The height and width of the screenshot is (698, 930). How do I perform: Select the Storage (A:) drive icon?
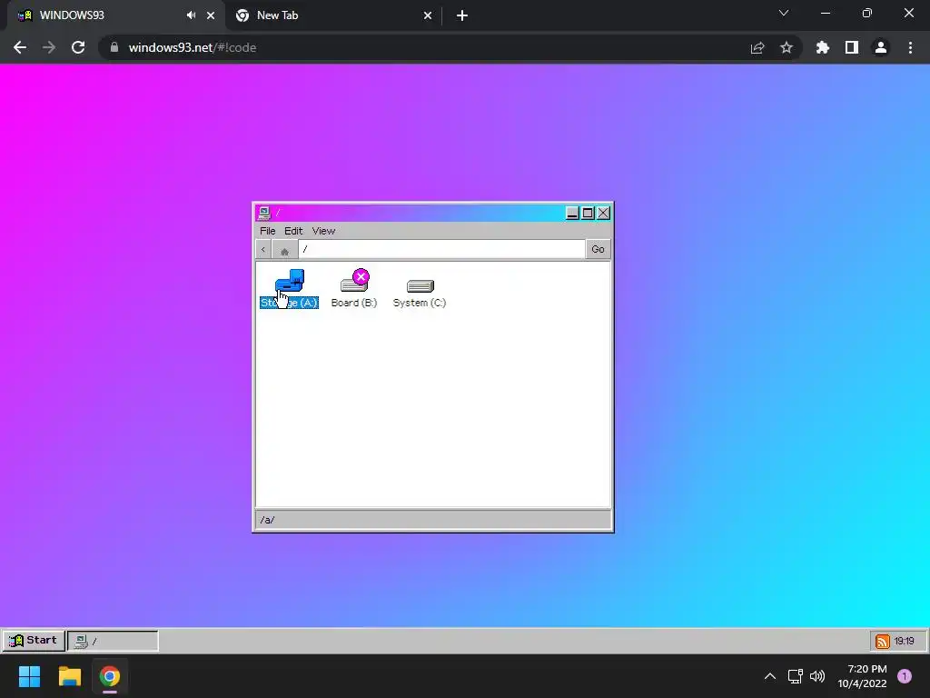click(290, 289)
